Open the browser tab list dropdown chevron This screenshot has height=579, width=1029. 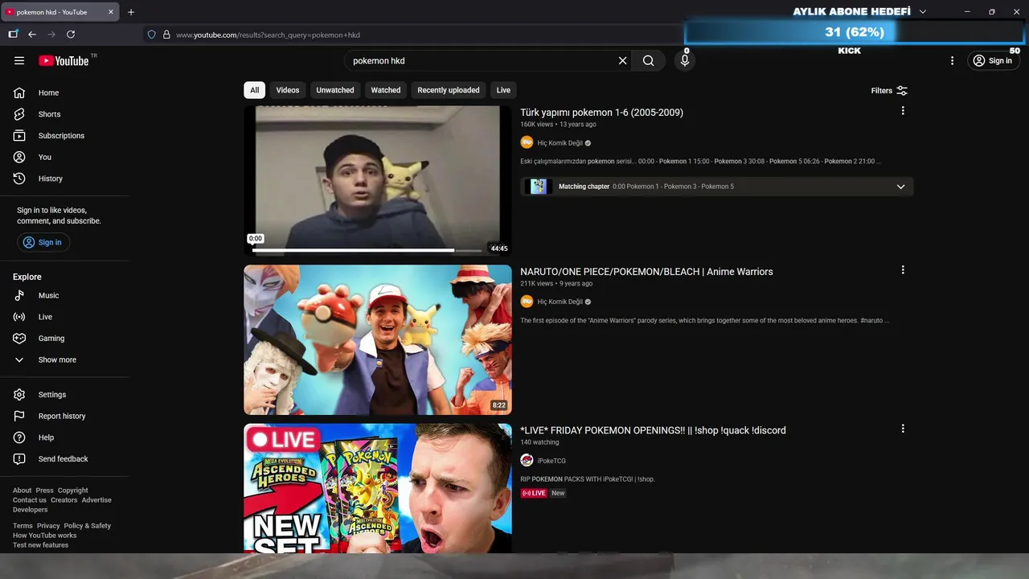tap(923, 12)
